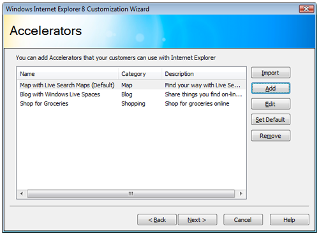319x236 pixels.
Task: Click the horizontal scrollbar right arrow
Action: [x=241, y=193]
